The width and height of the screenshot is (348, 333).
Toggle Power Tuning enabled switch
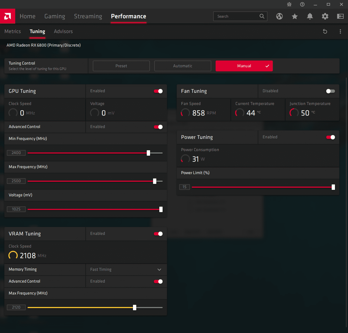(x=331, y=137)
